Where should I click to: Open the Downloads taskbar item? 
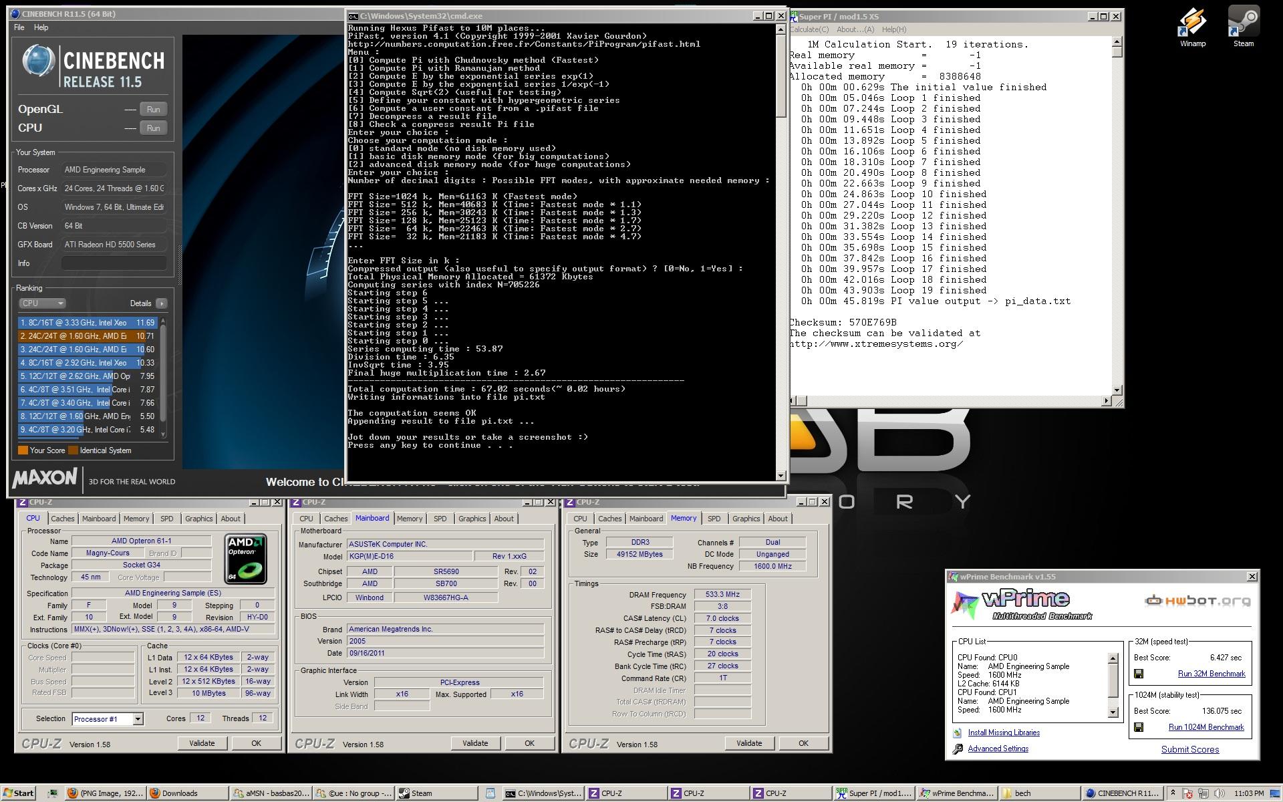[187, 793]
